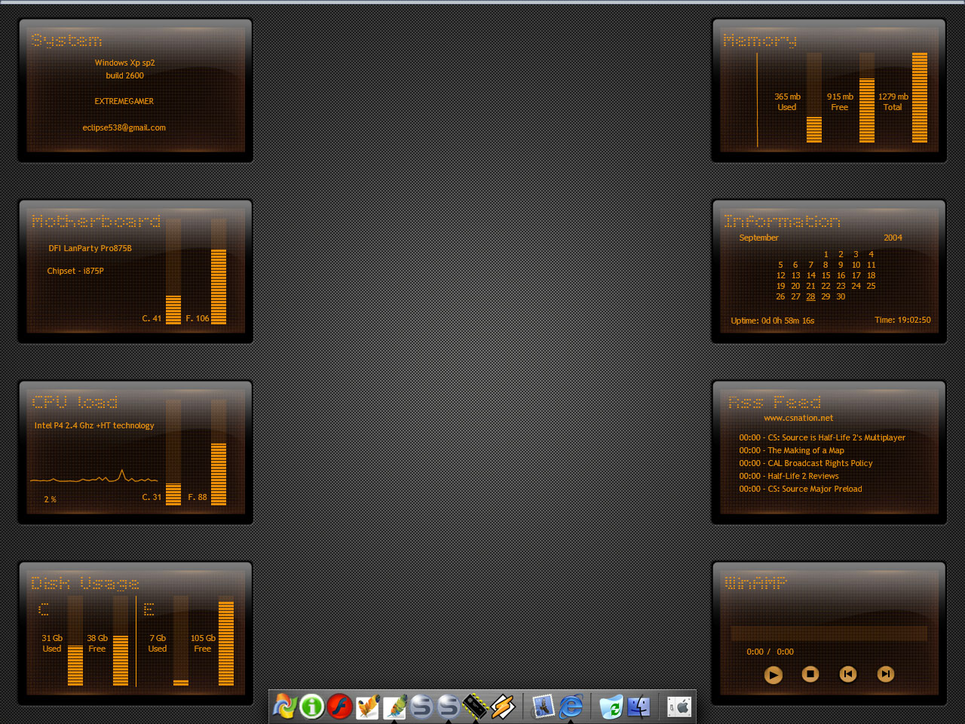Click the 2004 year label

point(893,238)
